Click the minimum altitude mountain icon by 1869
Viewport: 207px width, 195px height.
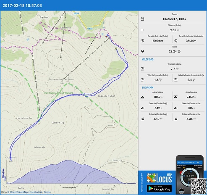pos(142,97)
